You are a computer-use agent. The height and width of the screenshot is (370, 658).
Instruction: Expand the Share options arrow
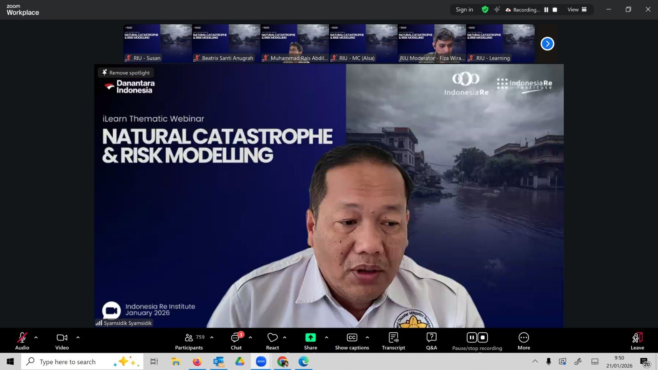point(327,338)
